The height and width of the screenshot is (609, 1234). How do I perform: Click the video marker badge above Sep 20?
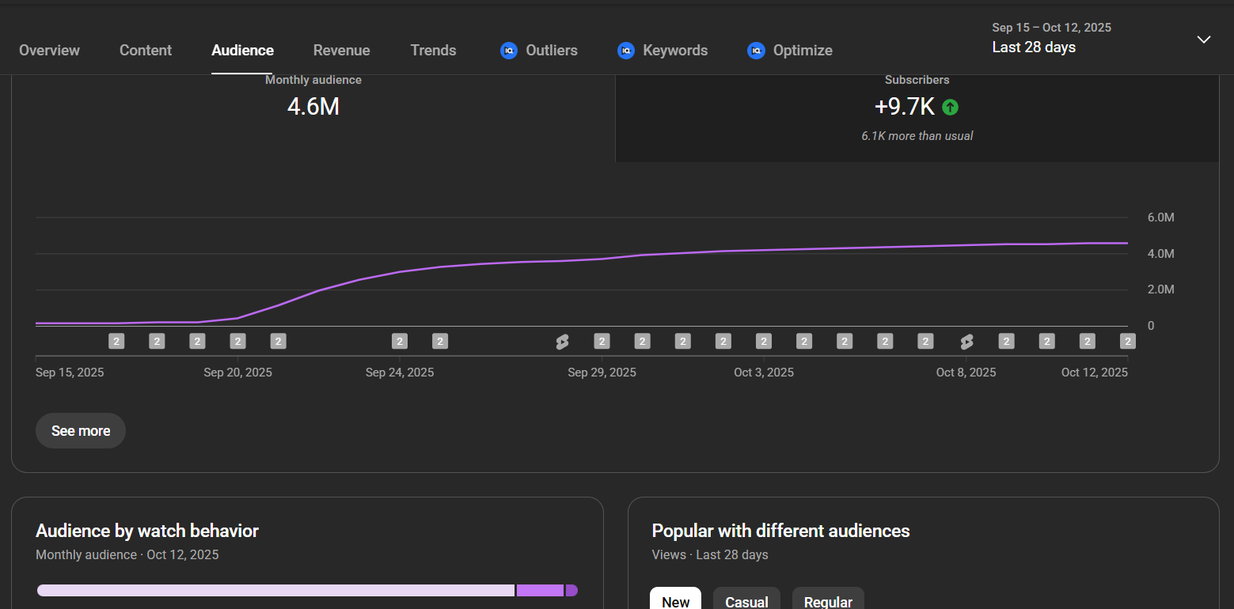(237, 342)
